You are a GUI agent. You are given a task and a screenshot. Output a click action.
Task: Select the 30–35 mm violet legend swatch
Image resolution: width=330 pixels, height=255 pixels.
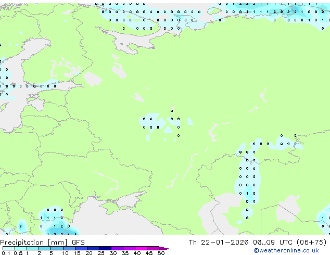[117, 248]
